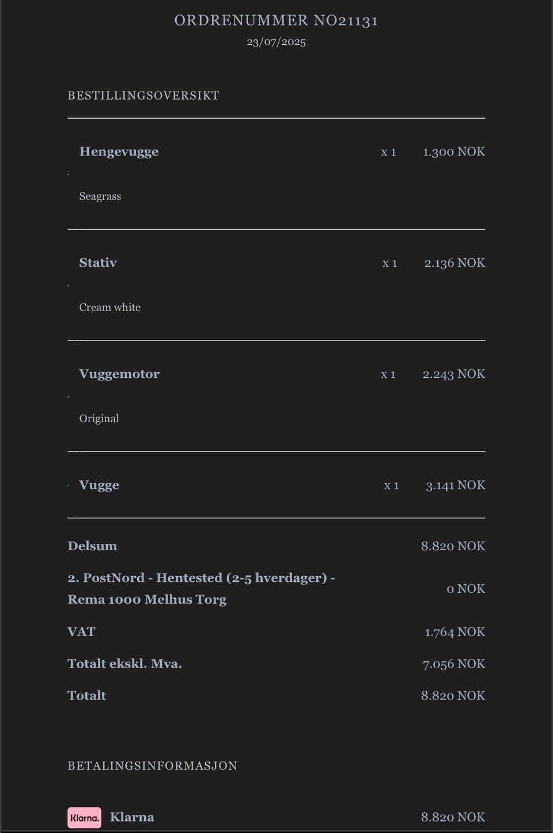Screen dimensions: 553x833
Task: Select the 3.141 NOK Vugge price
Action: [x=455, y=485]
